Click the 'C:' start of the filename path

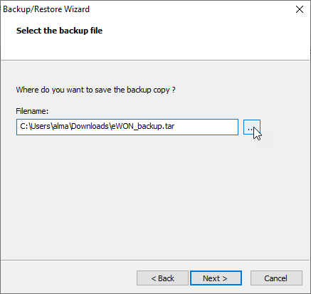coord(24,126)
